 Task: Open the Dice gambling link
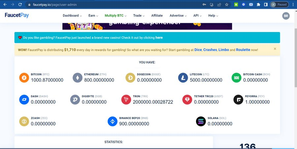pyautogui.click(x=198, y=50)
